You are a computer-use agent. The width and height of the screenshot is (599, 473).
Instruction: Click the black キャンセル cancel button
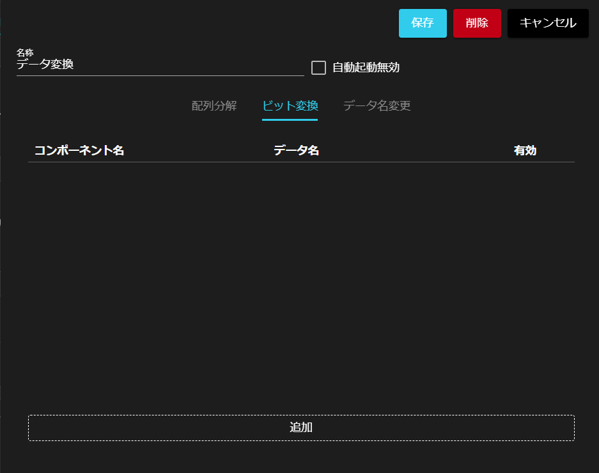(548, 23)
